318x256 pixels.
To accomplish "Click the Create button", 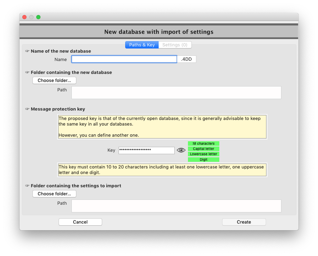I will [244, 222].
